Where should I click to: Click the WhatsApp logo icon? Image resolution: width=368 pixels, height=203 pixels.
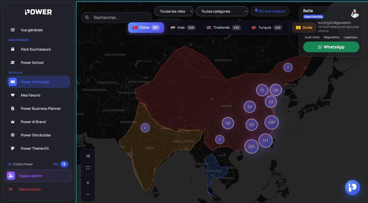[320, 47]
